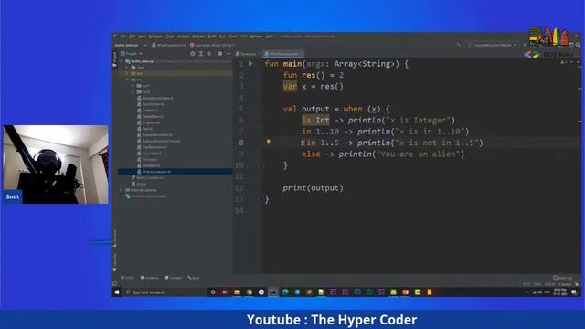
Task: Click the Cortana circle on the taskbar
Action: 213,292
